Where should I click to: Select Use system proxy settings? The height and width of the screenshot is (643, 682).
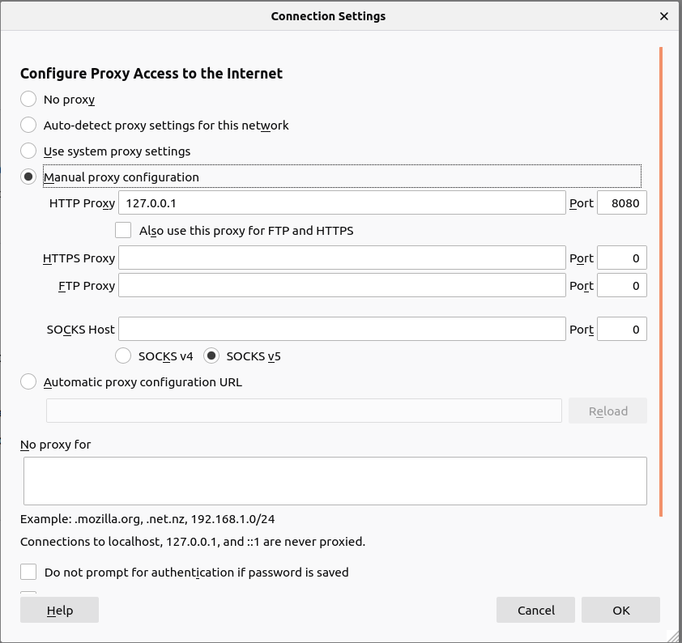[x=28, y=151]
